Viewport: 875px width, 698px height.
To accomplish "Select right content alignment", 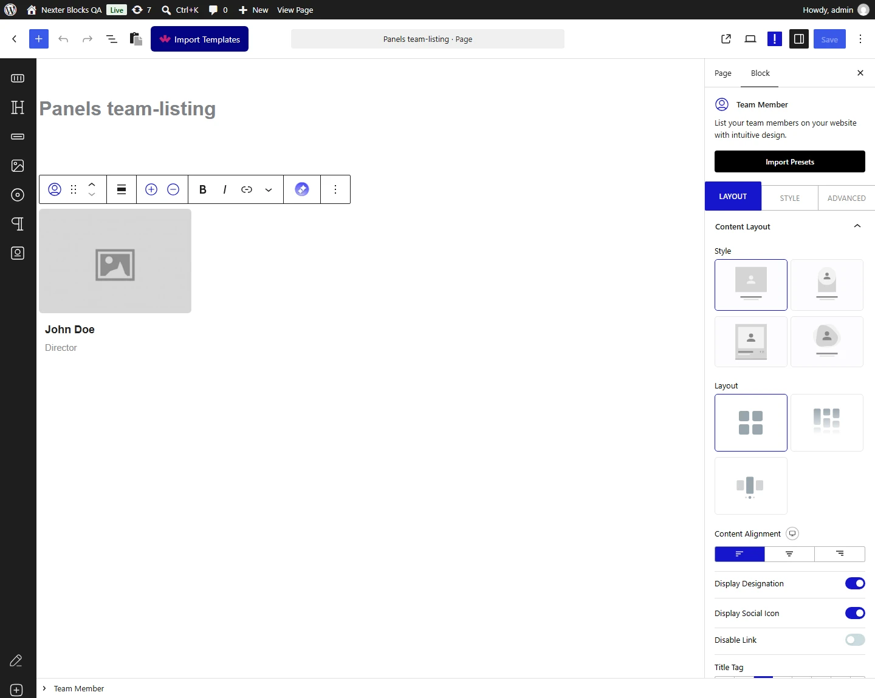I will click(x=840, y=554).
